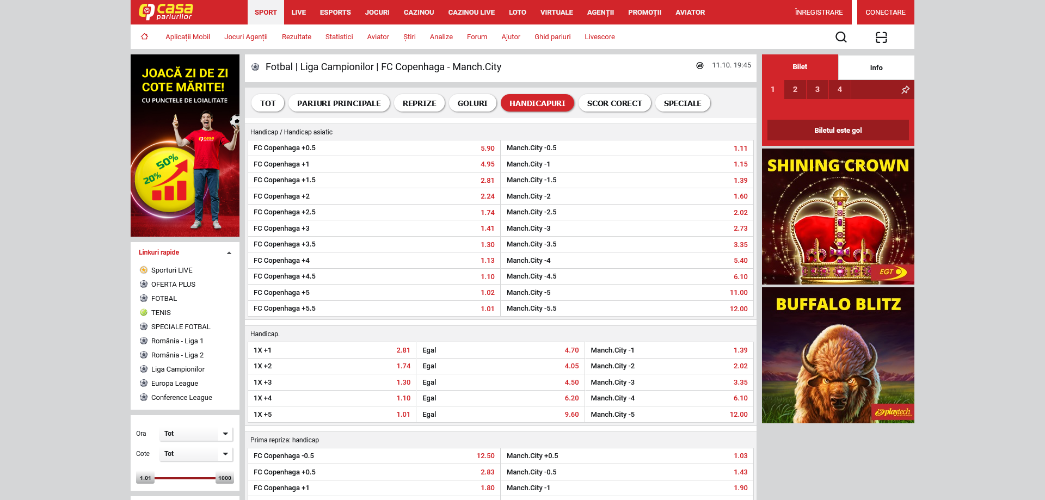Click the football icon beside match title

[255, 67]
